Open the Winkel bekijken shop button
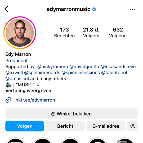Screen dimensions: 143x143 (71, 114)
